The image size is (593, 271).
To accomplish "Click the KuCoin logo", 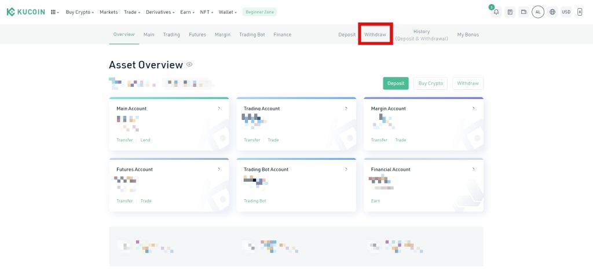I will point(25,12).
